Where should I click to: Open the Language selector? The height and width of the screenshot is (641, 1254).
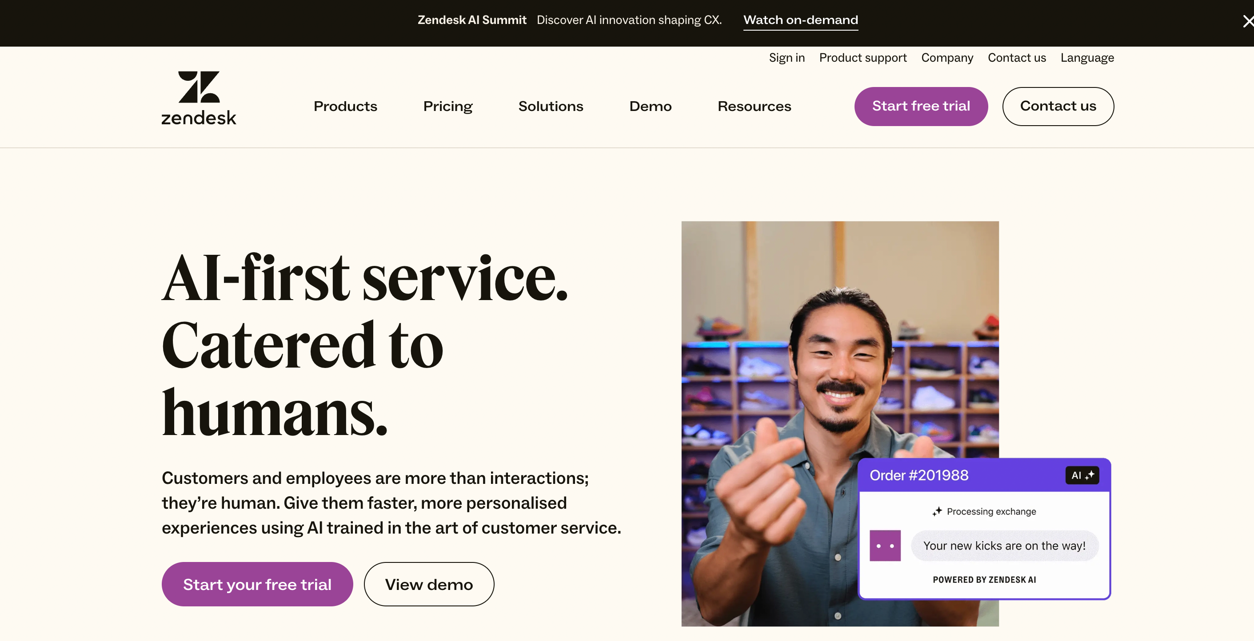tap(1087, 58)
